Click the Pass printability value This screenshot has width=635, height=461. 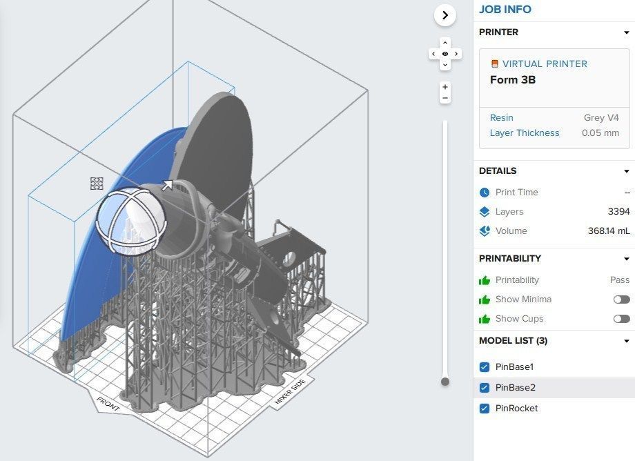(620, 280)
